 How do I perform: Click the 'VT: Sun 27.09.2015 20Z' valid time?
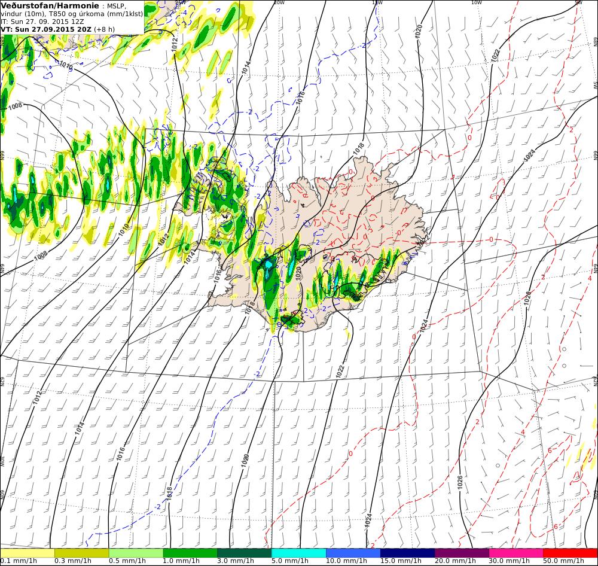point(46,29)
